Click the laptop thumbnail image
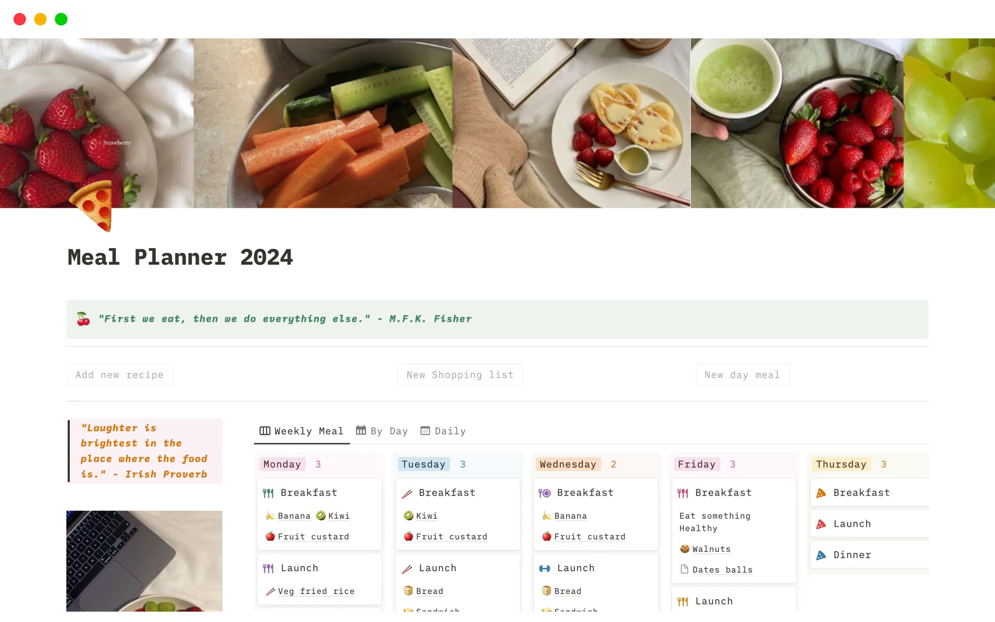This screenshot has height=622, width=995. coord(146,562)
